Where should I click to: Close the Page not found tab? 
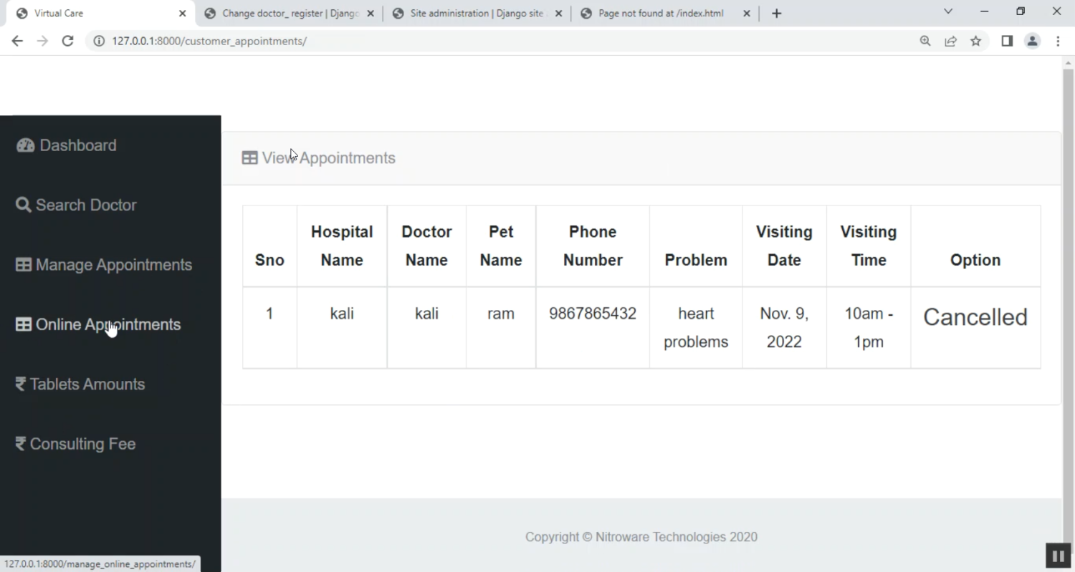pyautogui.click(x=747, y=14)
